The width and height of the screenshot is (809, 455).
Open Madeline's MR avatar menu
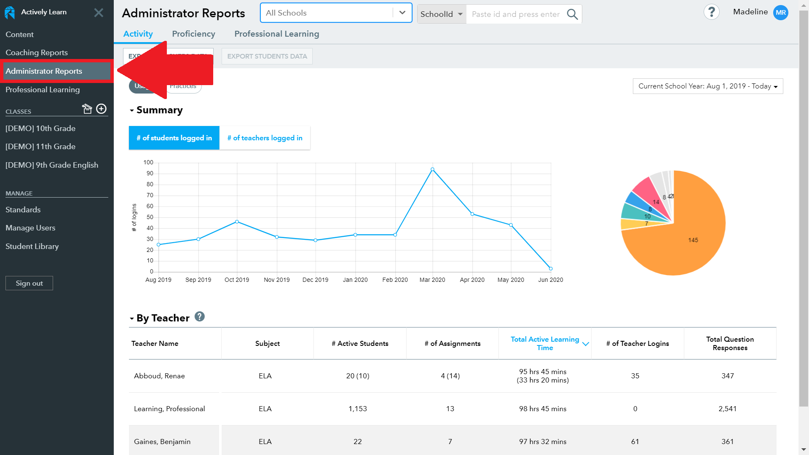[781, 12]
